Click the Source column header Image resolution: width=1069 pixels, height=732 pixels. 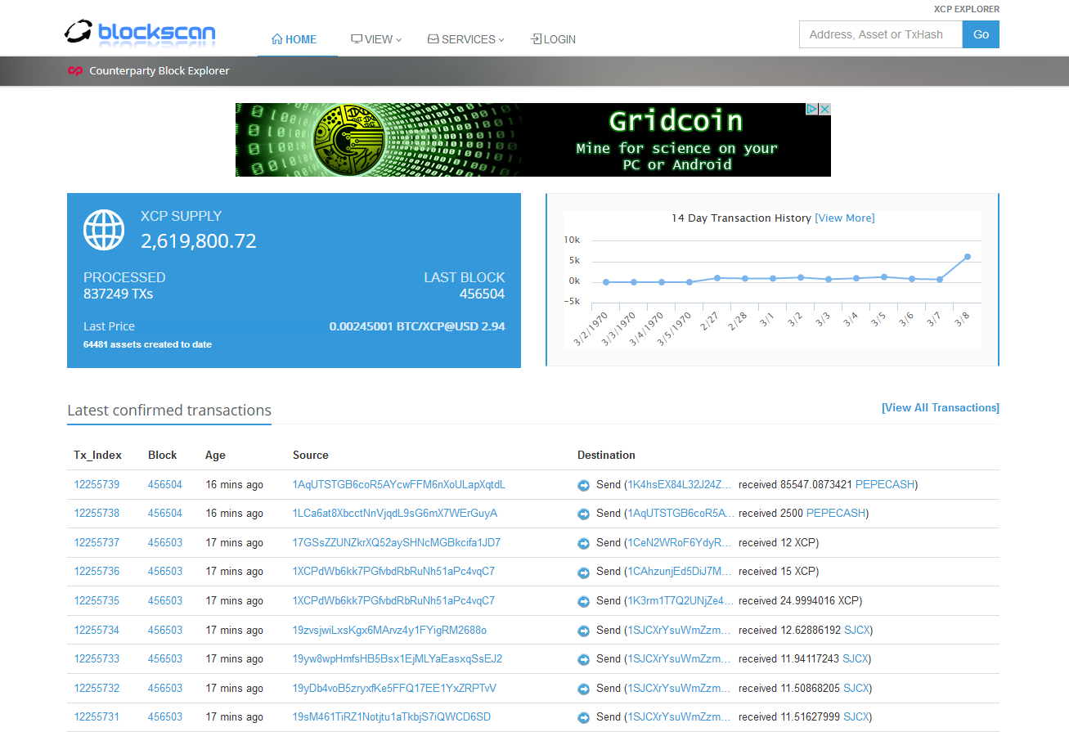pos(311,455)
